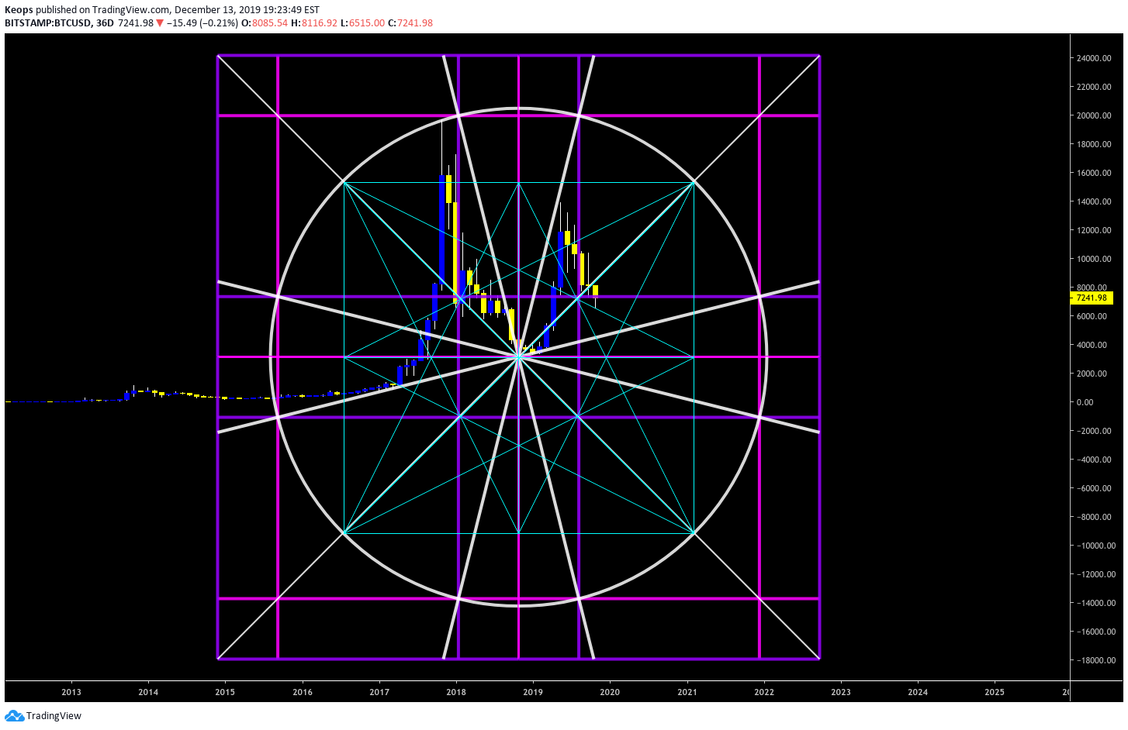Screen dimensions: 1128x730
Task: Click the author name Keops in header
Action: [x=19, y=10]
